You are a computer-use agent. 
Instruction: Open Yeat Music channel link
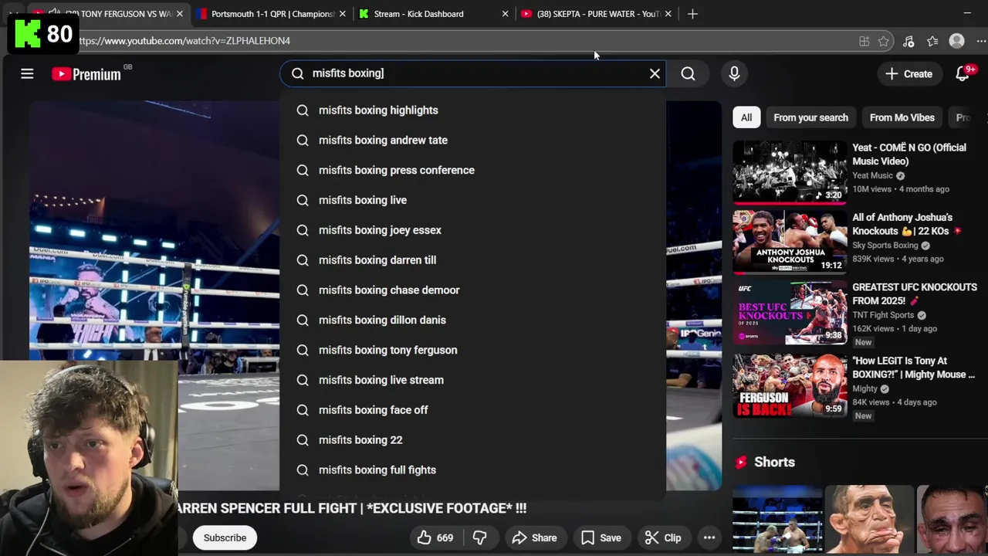[872, 176]
